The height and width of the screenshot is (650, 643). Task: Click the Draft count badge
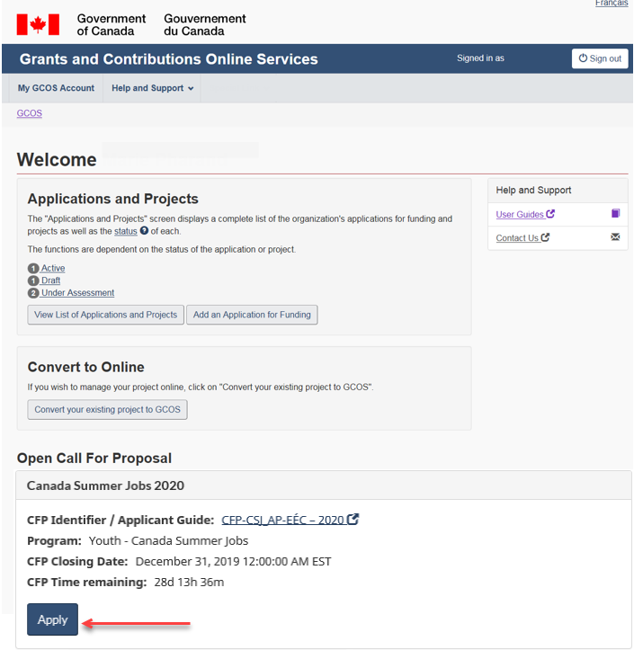[33, 280]
